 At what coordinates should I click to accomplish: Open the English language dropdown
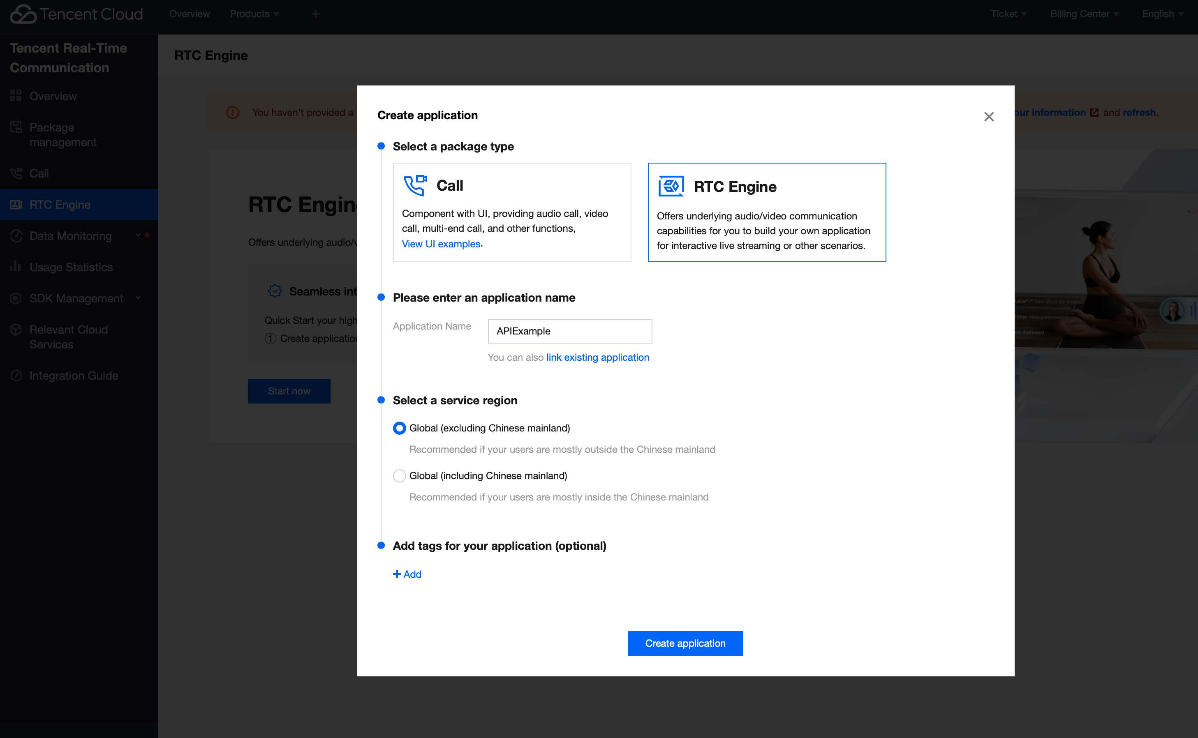point(1163,14)
